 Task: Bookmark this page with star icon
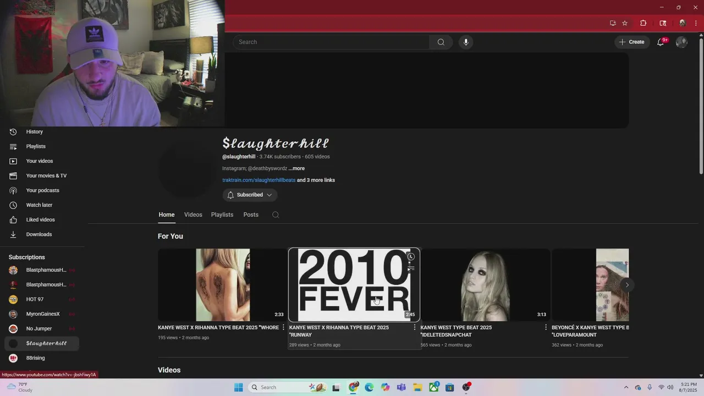pyautogui.click(x=625, y=23)
